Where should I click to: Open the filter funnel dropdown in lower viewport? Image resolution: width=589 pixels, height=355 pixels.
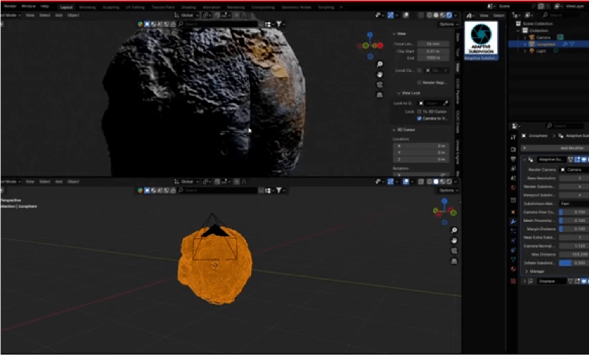click(x=281, y=191)
